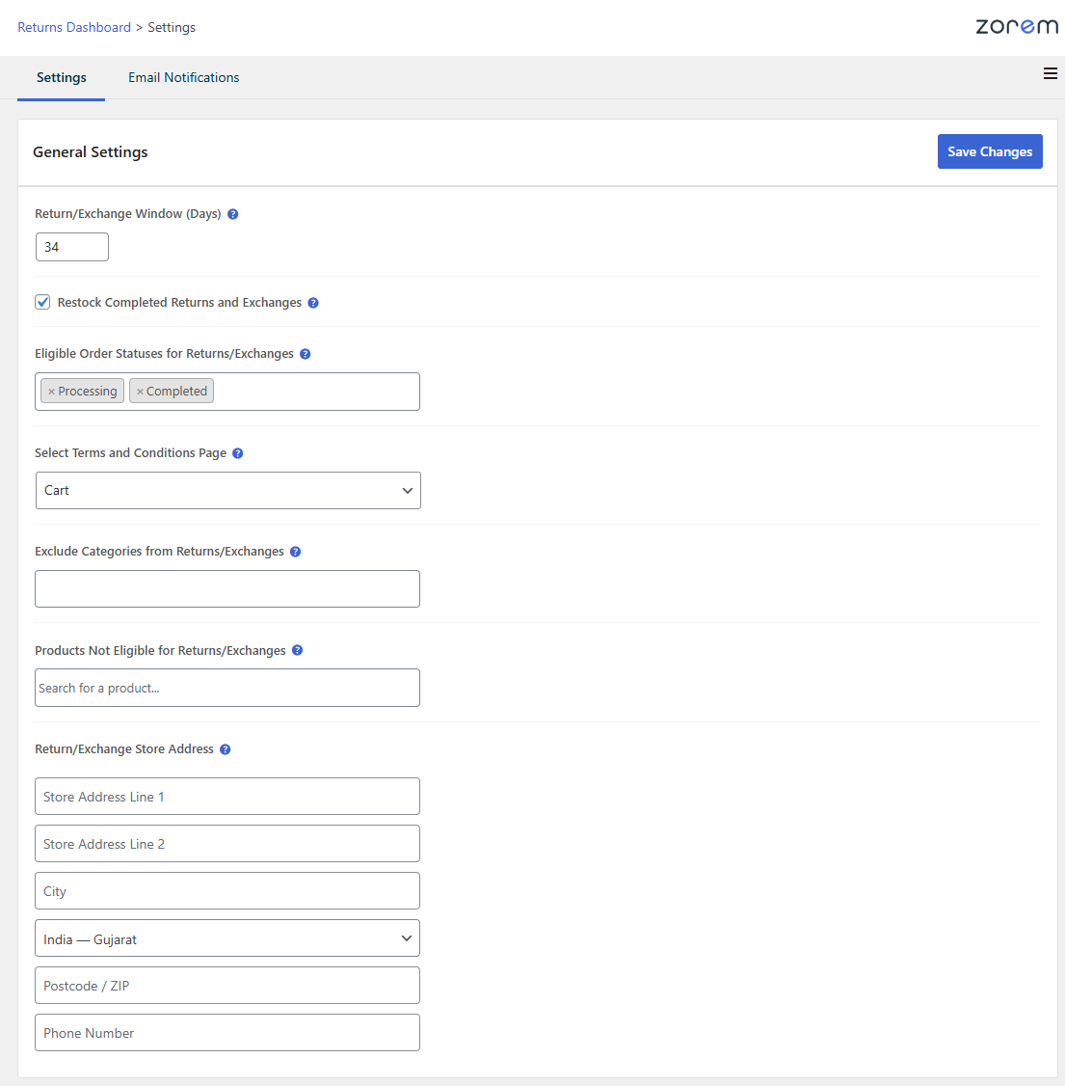Focus the Store Address Line 1 field
Screen dimensions: 1065x1086
(227, 797)
